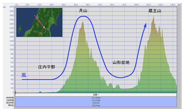The width and height of the screenshot is (182, 109).
Task: Click the 月山 mountain label
Action: 83,11
